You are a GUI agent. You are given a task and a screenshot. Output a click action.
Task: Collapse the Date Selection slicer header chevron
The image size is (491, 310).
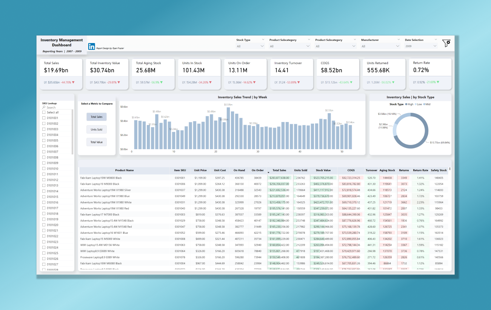coord(436,39)
